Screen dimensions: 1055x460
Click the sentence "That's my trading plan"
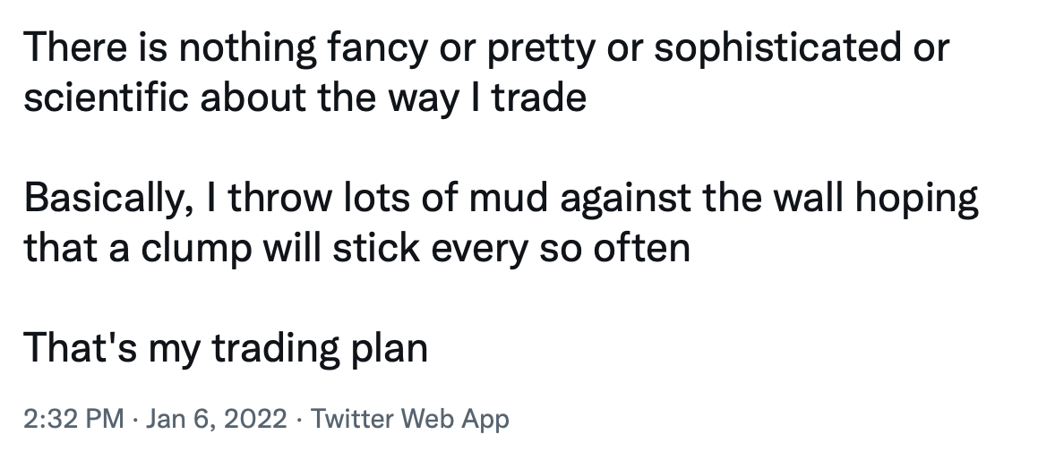(226, 350)
